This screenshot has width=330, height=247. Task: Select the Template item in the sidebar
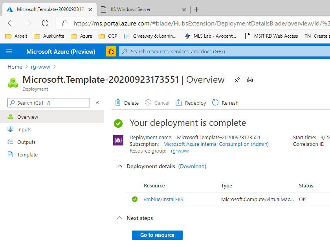click(27, 154)
